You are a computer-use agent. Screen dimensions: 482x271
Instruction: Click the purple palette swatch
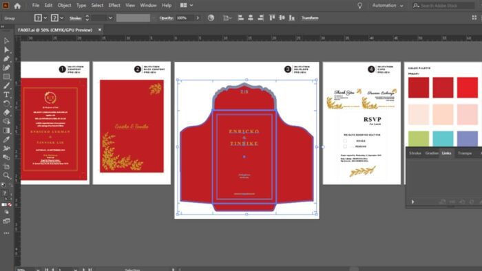pyautogui.click(x=468, y=139)
